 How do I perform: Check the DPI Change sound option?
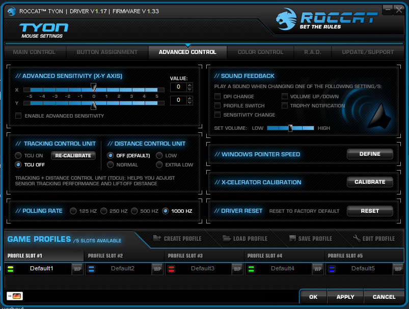(x=217, y=96)
